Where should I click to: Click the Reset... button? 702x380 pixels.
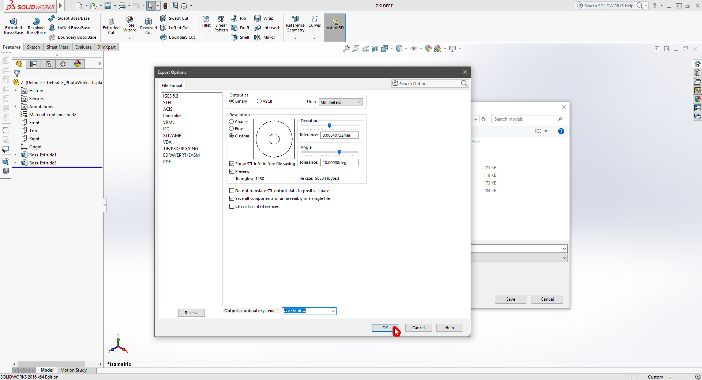191,313
